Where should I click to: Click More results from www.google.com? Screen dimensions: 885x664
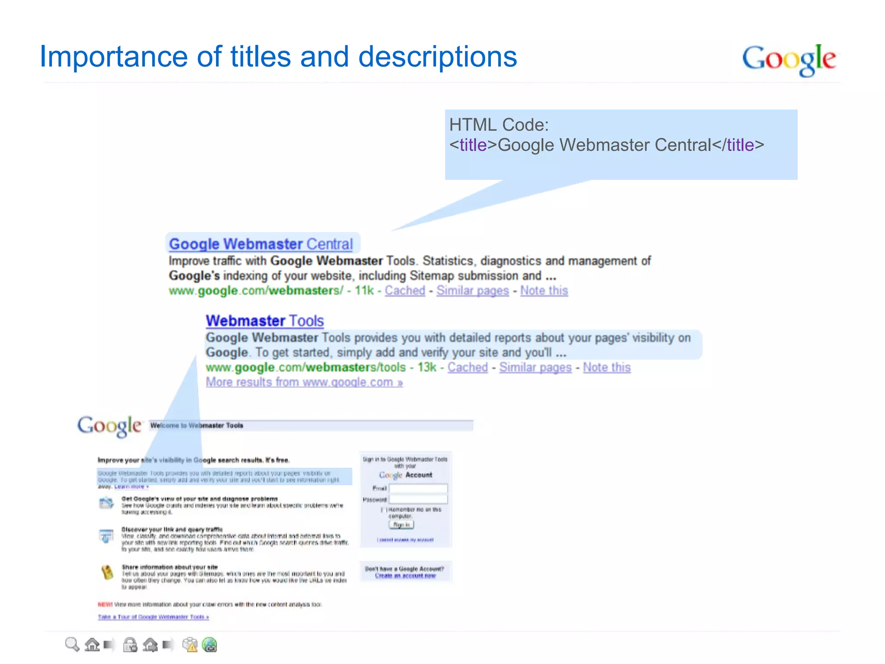(x=304, y=382)
